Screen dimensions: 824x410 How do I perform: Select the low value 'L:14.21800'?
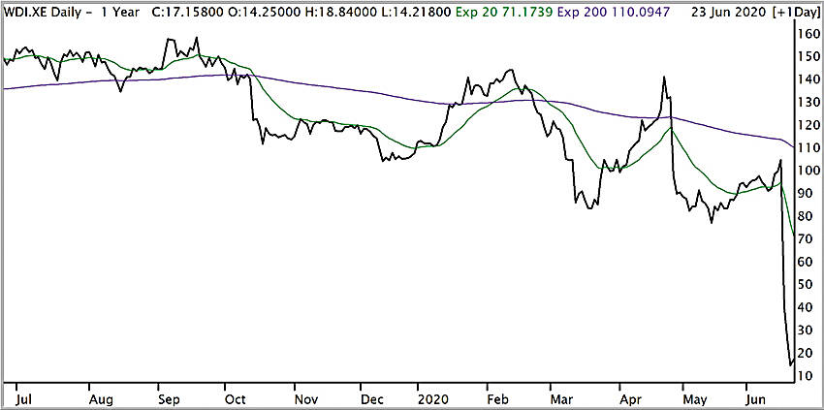tap(415, 14)
